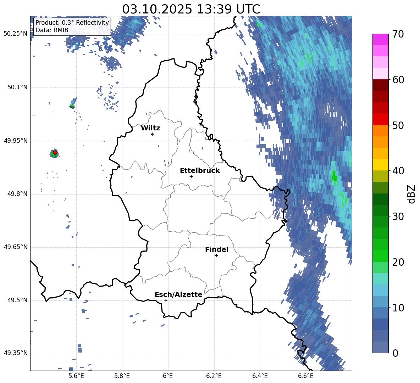Click the colorbar tick value 50
420x383 pixels.
(x=398, y=125)
